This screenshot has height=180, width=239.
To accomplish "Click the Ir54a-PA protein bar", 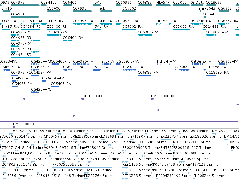I will [x=97, y=70].
